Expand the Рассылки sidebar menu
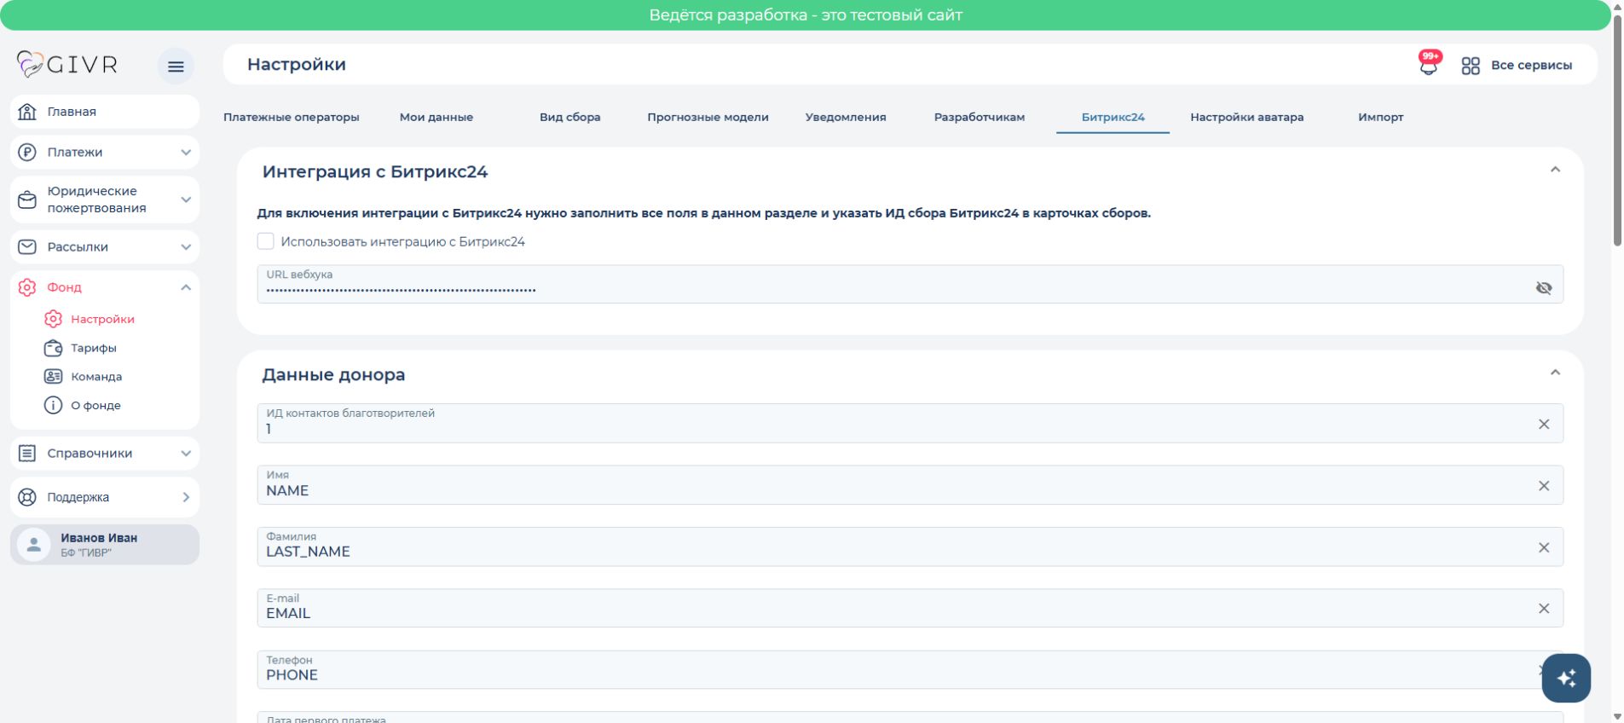The height and width of the screenshot is (723, 1624). (186, 247)
